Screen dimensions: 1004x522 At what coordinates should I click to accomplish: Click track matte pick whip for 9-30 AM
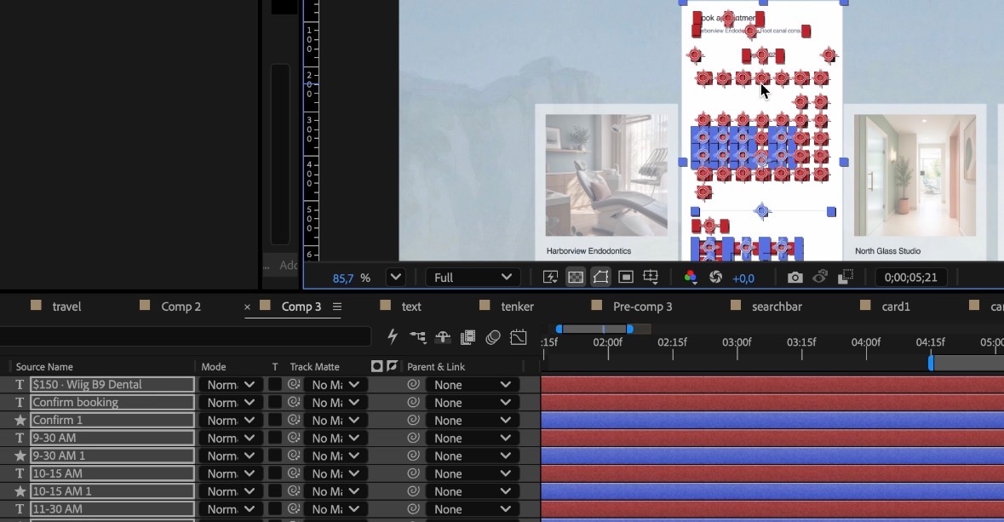pos(294,438)
